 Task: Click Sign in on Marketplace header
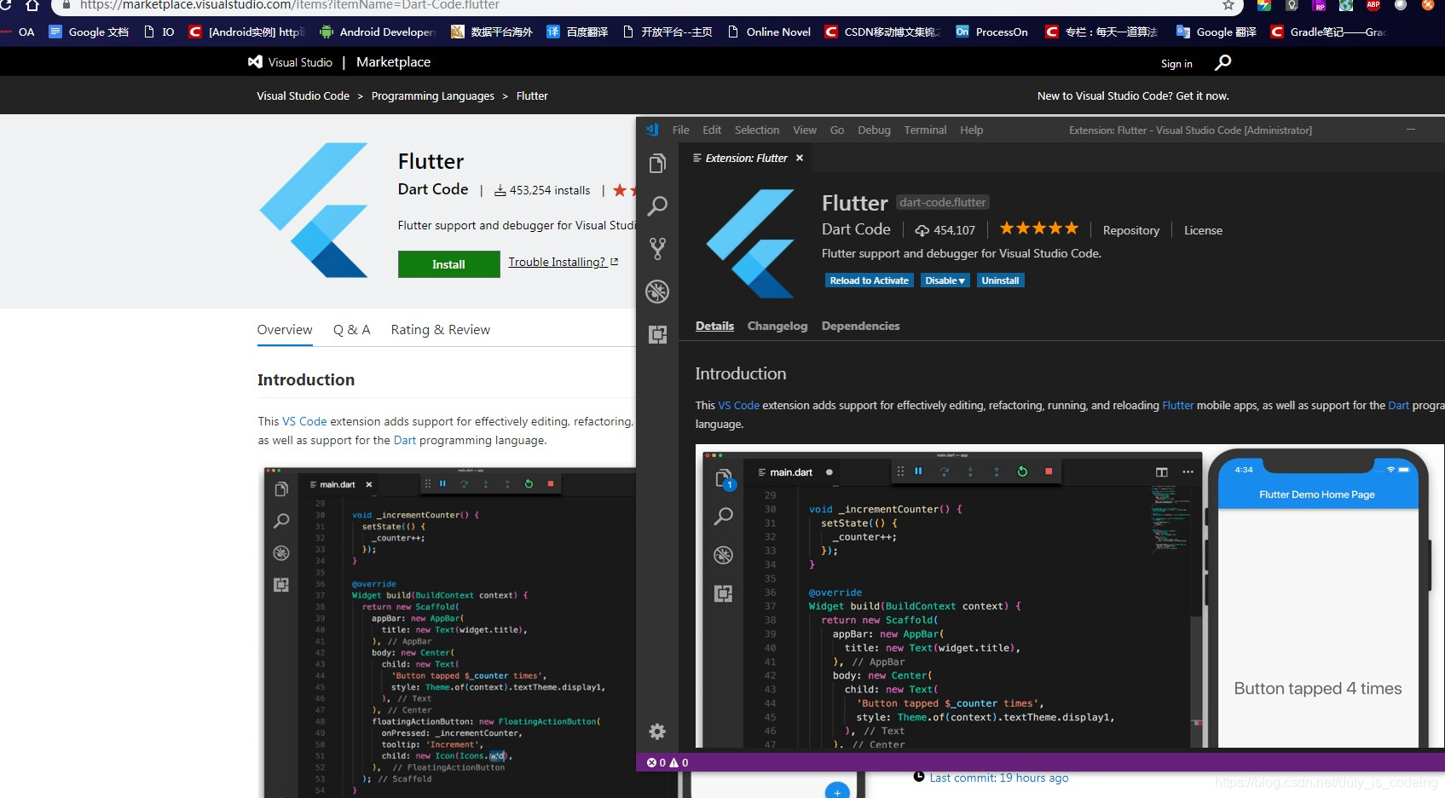click(1176, 63)
